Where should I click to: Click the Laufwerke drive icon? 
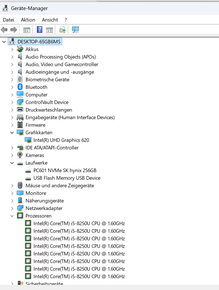pyautogui.click(x=20, y=163)
